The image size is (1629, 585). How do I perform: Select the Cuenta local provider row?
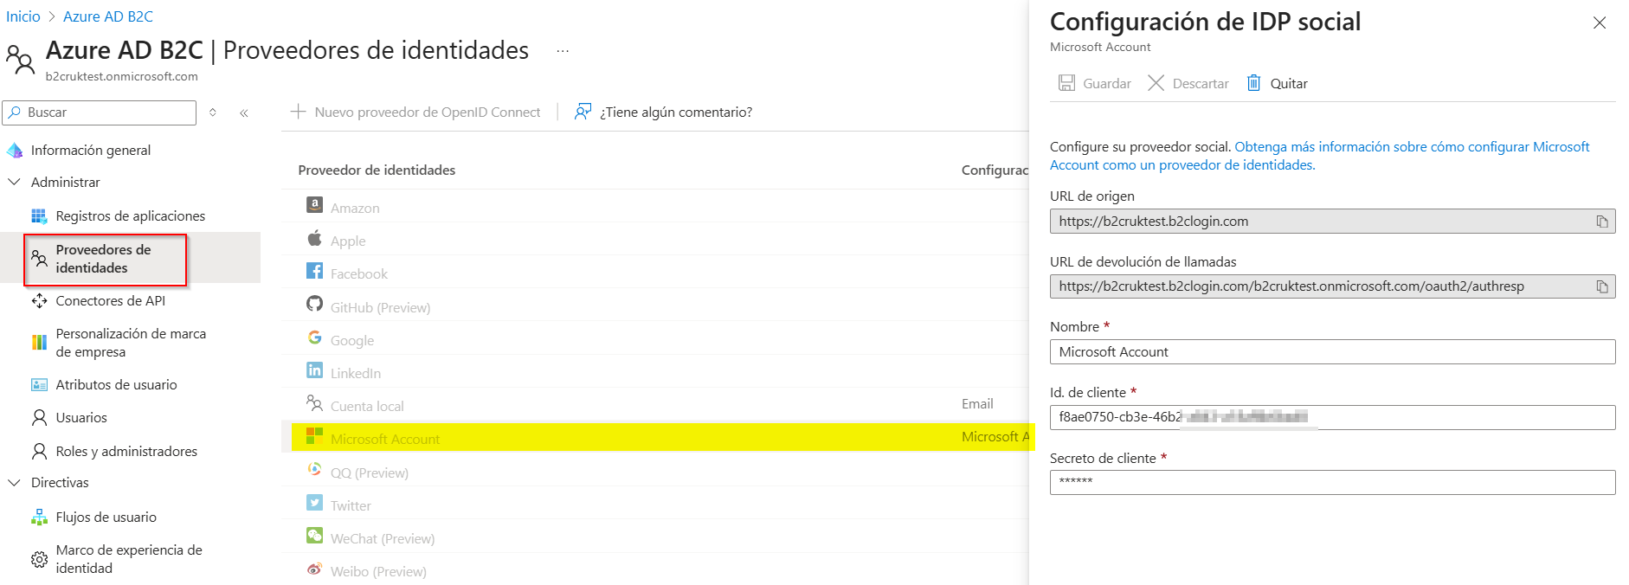tap(655, 404)
